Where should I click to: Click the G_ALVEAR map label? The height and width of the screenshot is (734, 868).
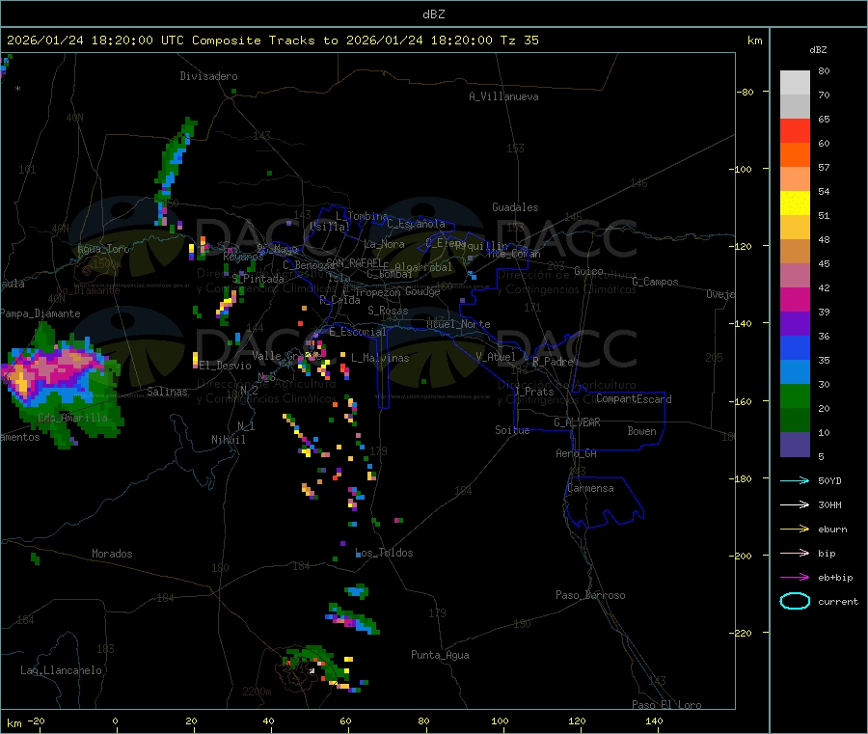(x=578, y=422)
